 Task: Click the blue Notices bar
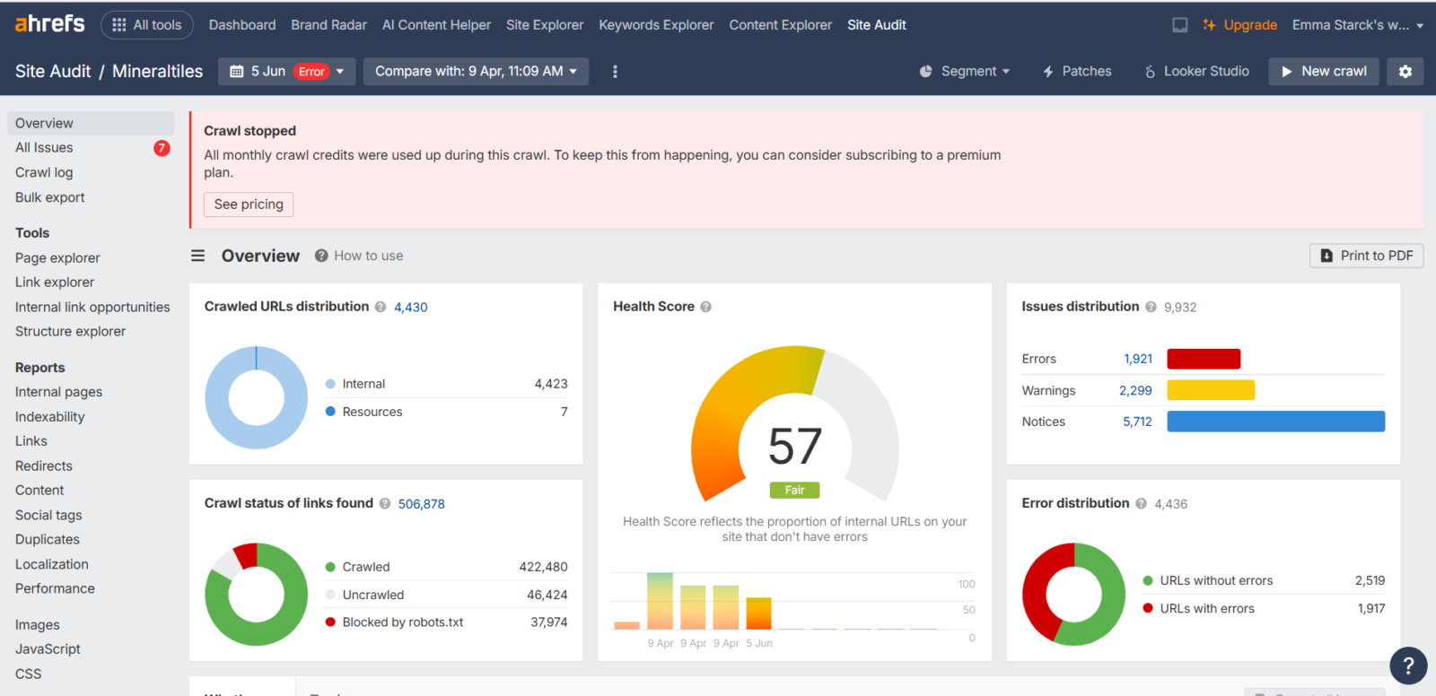(x=1275, y=422)
